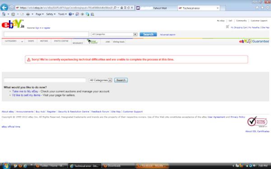Click the Security & Resolution Centre footer link
Screen dimensions: 271x169
(x=74, y=112)
